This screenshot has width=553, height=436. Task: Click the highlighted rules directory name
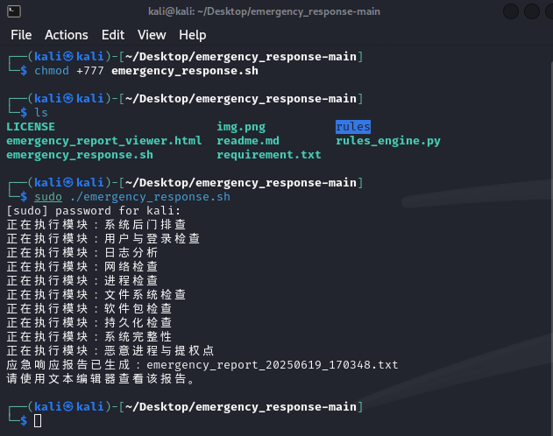tap(353, 127)
